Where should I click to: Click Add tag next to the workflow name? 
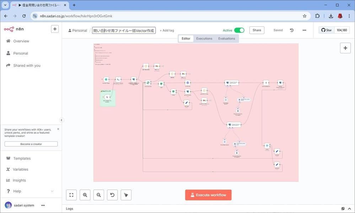coord(167,30)
